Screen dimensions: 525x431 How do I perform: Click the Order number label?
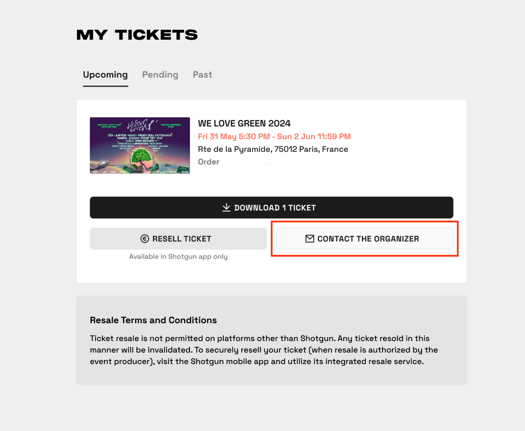tap(209, 162)
